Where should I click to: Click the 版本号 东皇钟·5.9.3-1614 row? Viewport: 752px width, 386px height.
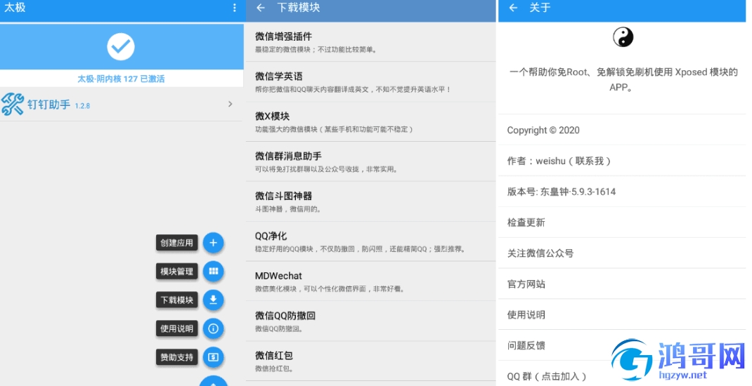tap(622, 192)
